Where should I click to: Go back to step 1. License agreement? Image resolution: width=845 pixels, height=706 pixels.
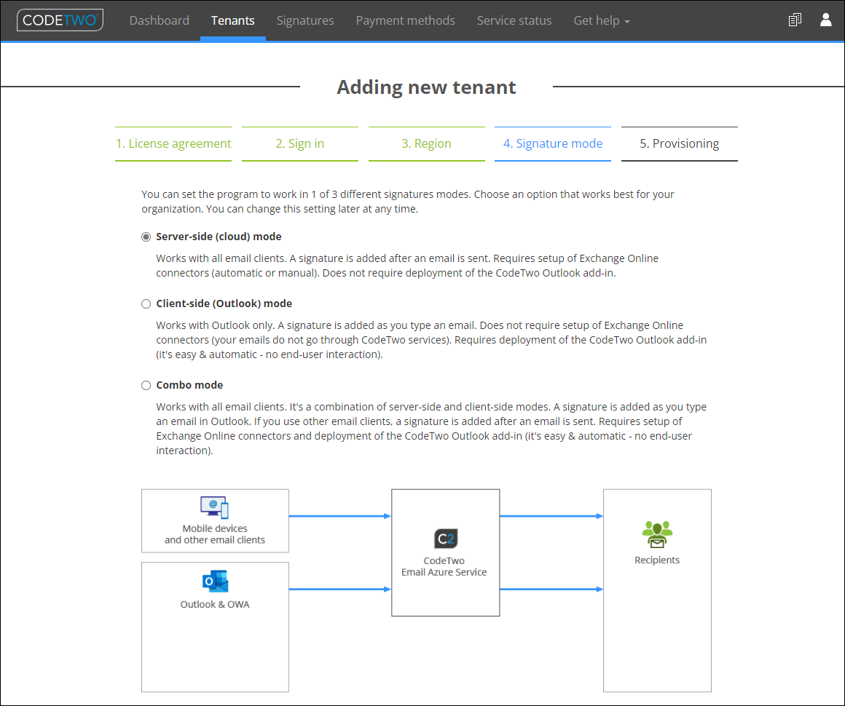tap(173, 144)
